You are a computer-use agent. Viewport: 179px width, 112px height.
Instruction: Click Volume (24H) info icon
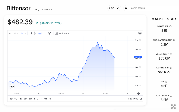171,54
